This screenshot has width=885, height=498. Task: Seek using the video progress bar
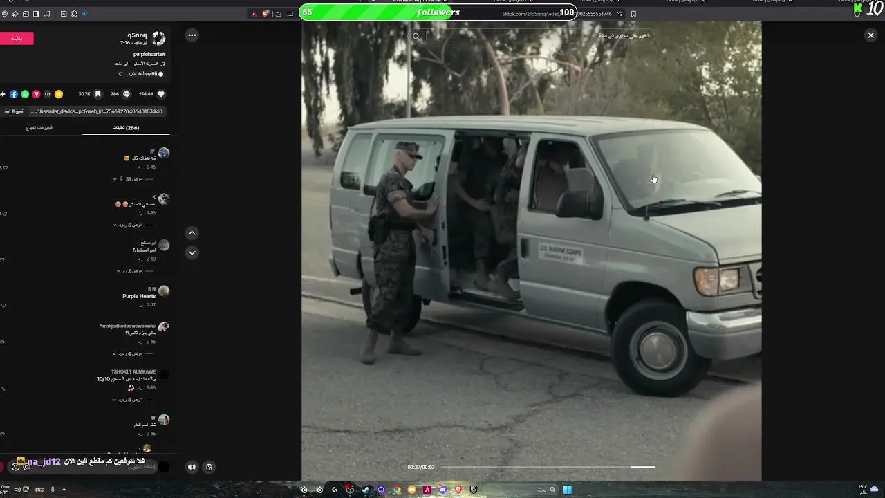pos(548,467)
